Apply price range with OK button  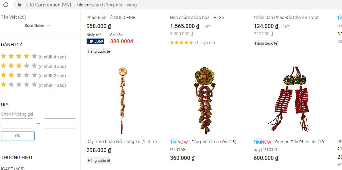click(18, 136)
